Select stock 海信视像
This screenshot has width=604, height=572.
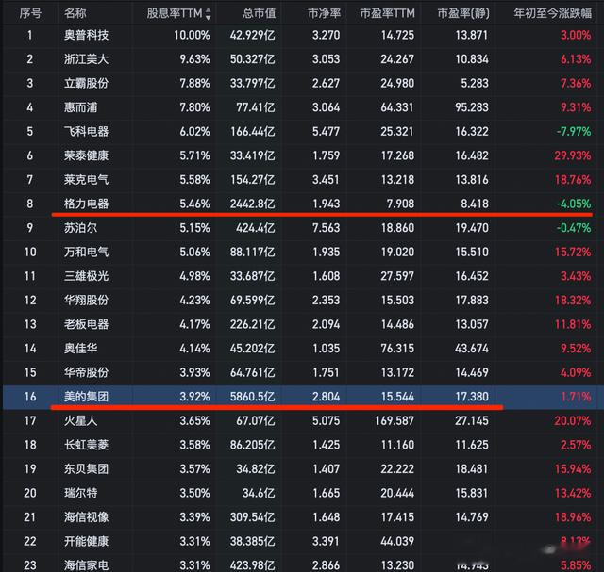click(x=86, y=517)
